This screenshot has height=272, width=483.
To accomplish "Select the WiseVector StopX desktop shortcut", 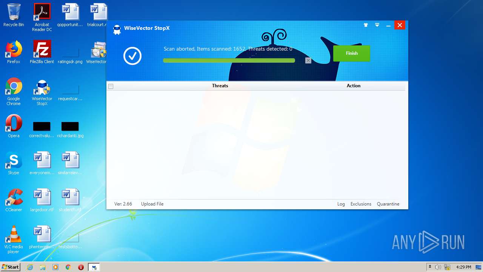I will click(x=42, y=91).
